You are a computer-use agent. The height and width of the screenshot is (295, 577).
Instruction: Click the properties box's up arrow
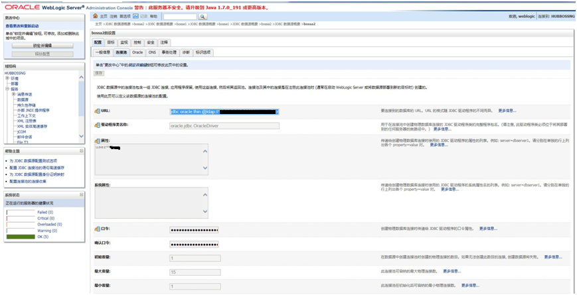[x=205, y=151]
